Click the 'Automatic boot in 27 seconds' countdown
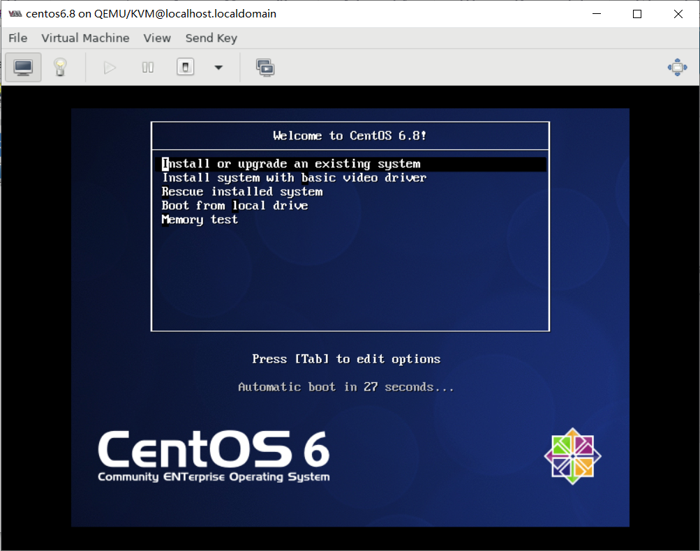Screen dimensions: 700x551 click(x=346, y=387)
